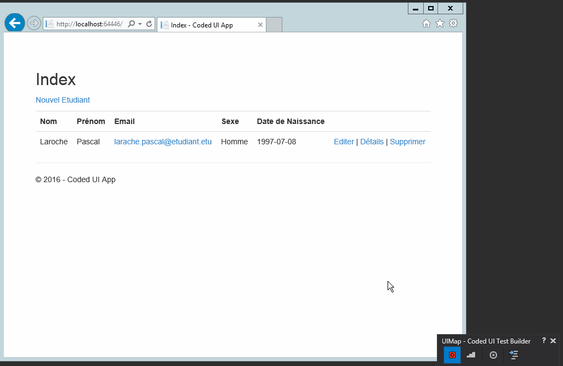This screenshot has width=563, height=366.
Task: Select the Add Assertions crosshair icon
Action: pyautogui.click(x=493, y=355)
